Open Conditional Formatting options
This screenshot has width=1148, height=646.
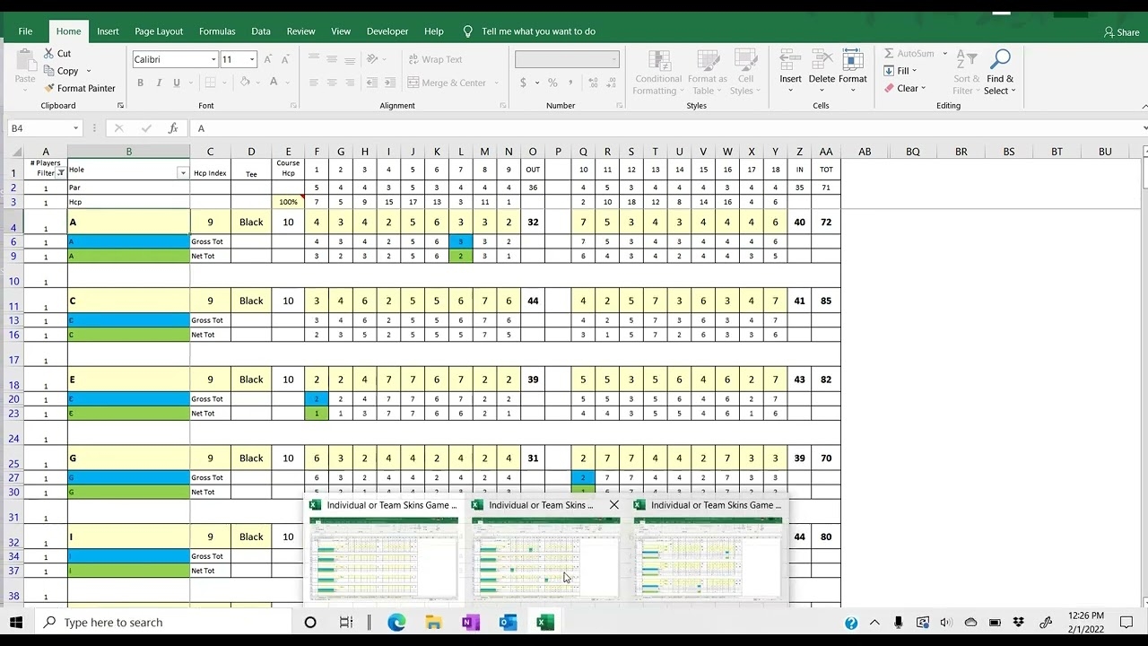(657, 72)
